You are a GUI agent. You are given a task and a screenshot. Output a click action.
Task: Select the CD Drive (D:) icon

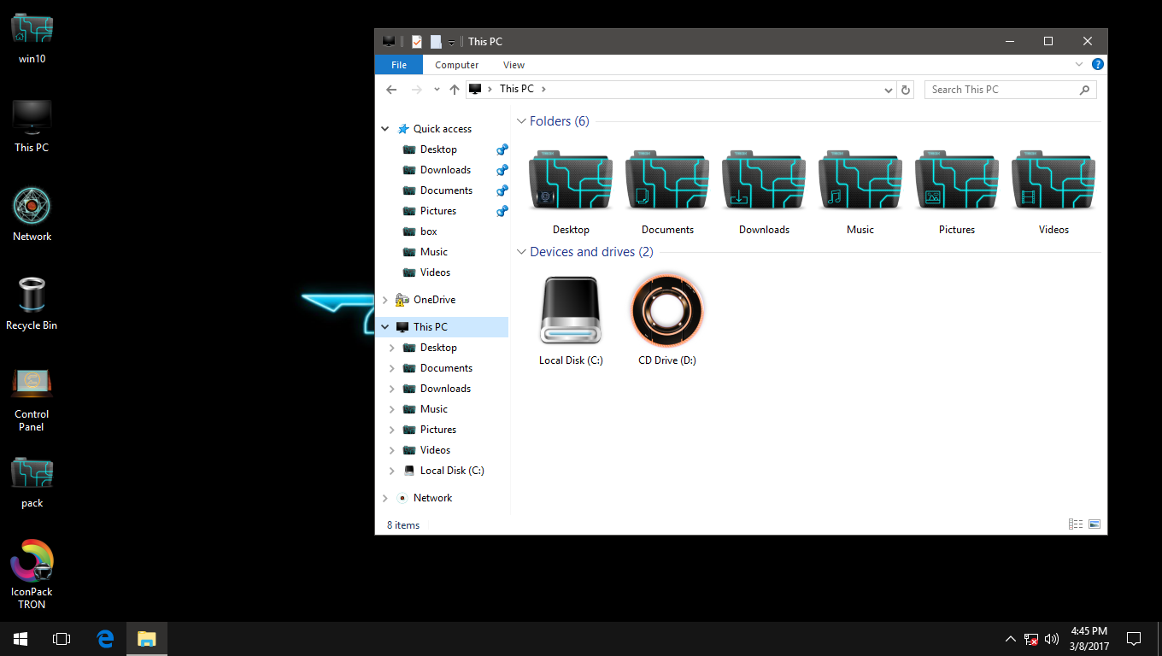coord(667,321)
